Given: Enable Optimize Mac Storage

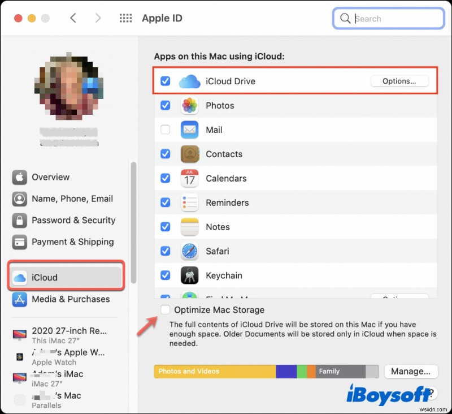Looking at the screenshot, I should tap(166, 310).
